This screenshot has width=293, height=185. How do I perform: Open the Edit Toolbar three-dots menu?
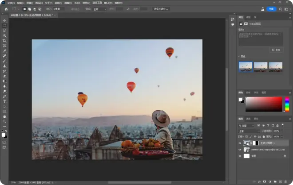coord(4,126)
